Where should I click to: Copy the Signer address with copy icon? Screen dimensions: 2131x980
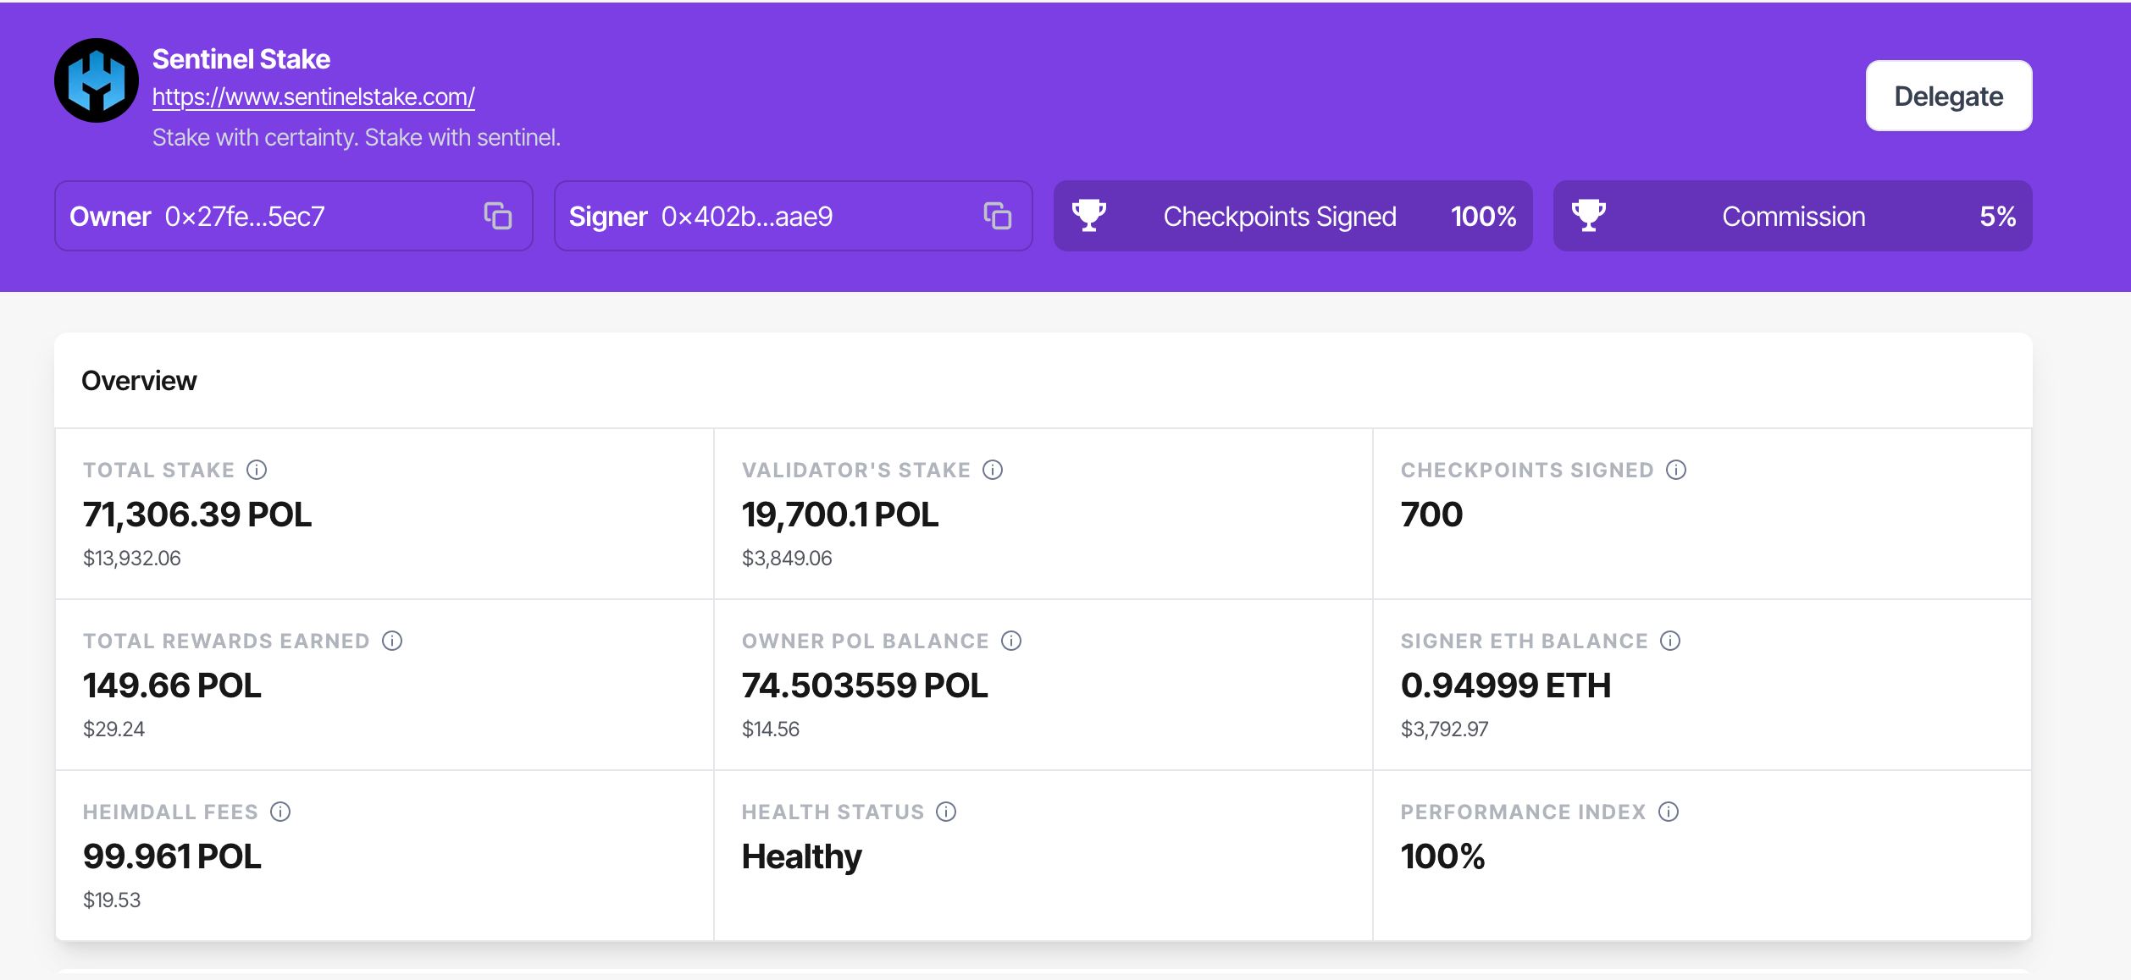[x=998, y=216]
